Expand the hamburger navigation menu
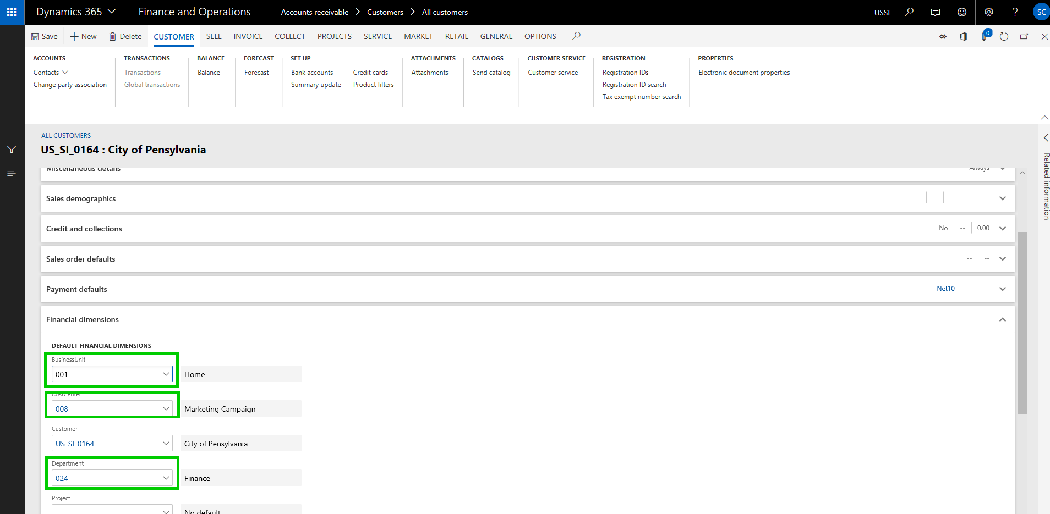 click(x=12, y=36)
